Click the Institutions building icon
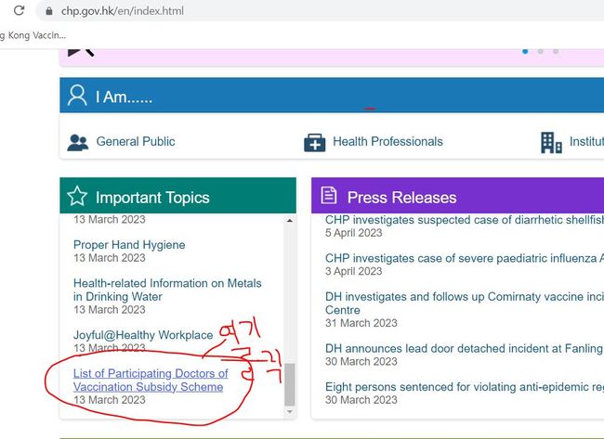The width and height of the screenshot is (604, 439). 551,142
